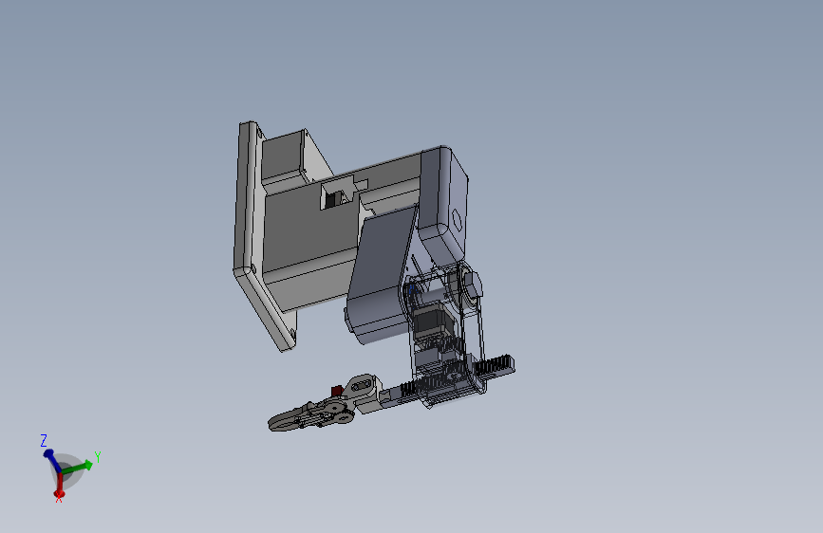Select the toothed rack gear protruding right
This screenshot has width=823, height=533.
click(x=495, y=365)
